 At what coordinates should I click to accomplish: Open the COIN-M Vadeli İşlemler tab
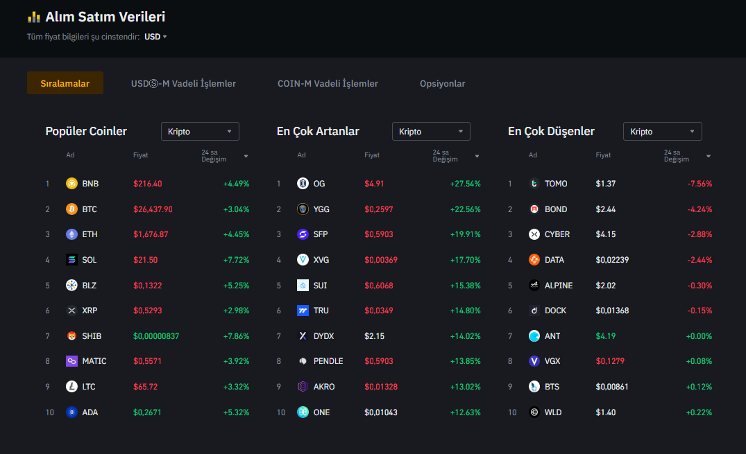click(x=328, y=83)
